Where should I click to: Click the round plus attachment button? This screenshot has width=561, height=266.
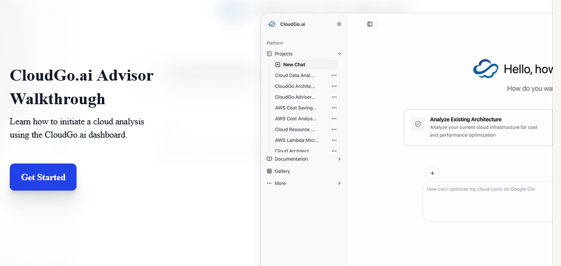tap(432, 173)
